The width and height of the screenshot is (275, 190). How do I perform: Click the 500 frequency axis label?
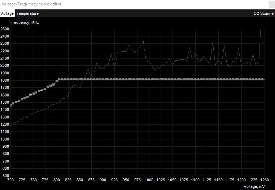click(5, 176)
